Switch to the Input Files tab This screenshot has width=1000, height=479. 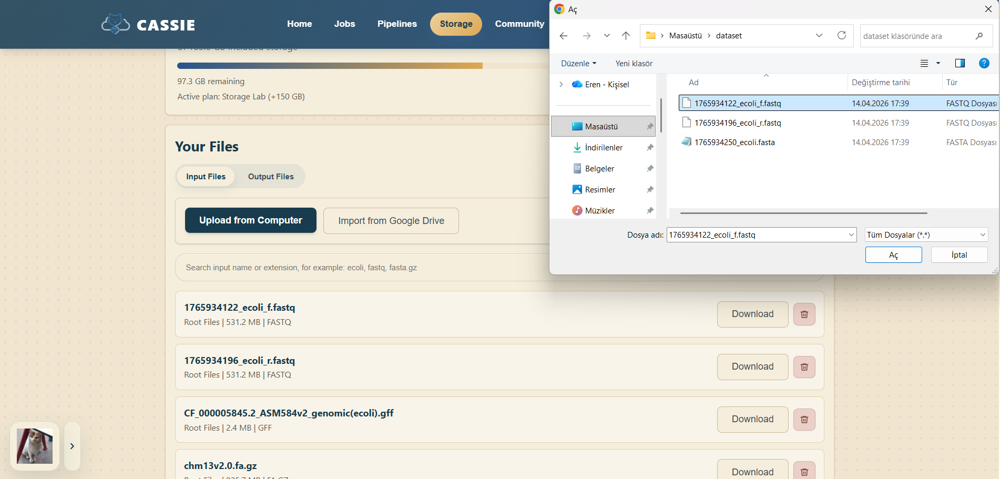(206, 177)
